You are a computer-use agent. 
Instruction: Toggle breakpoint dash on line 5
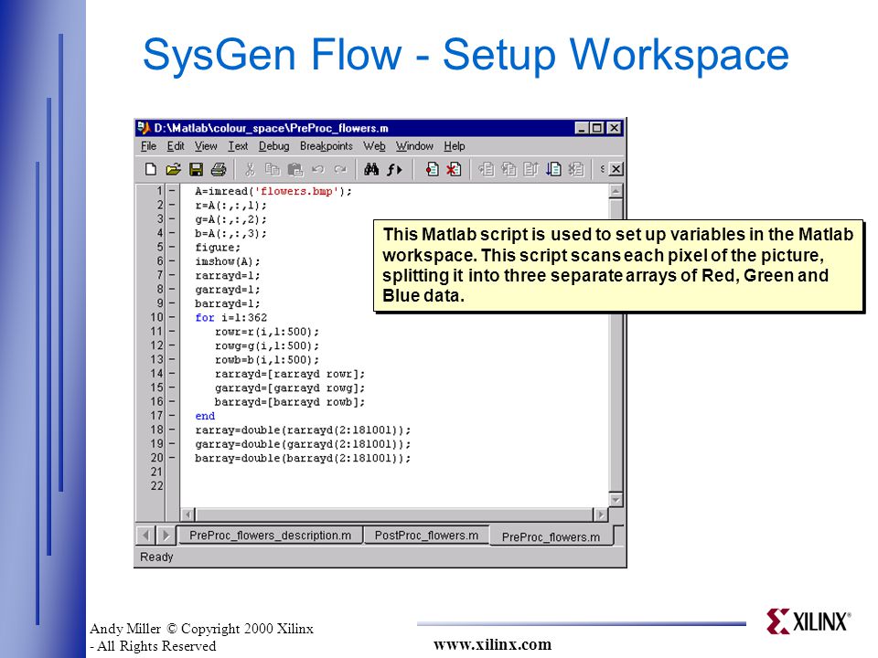click(x=172, y=248)
